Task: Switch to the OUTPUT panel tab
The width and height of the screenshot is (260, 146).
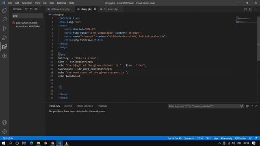Action: [x=68, y=106]
